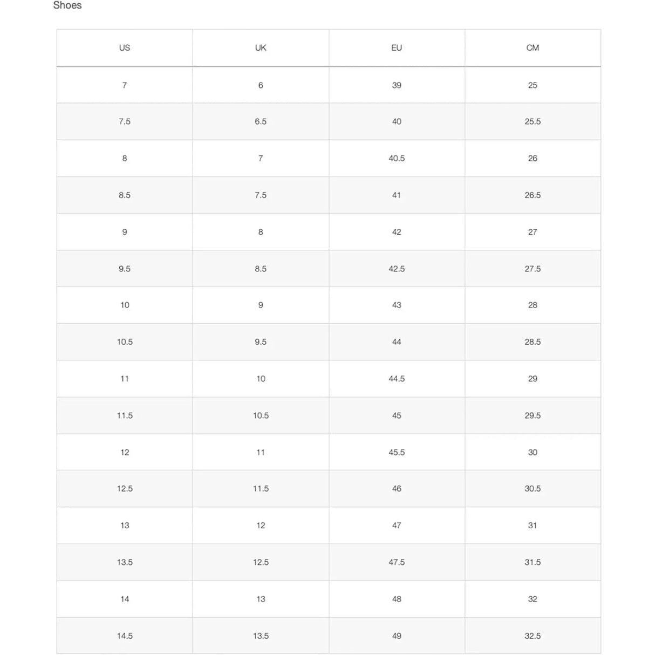This screenshot has width=655, height=655.
Task: Select the 25.5 CM cell
Action: (x=533, y=122)
